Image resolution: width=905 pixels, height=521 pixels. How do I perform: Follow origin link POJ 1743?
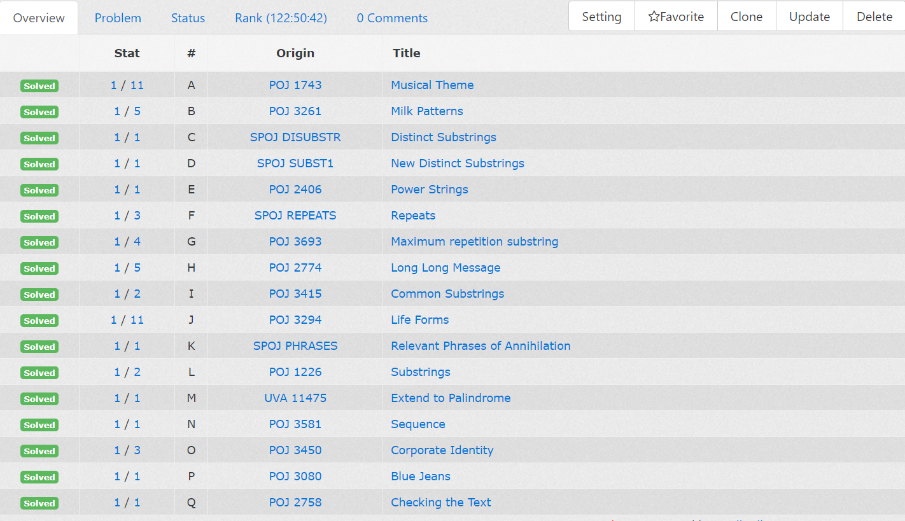295,85
